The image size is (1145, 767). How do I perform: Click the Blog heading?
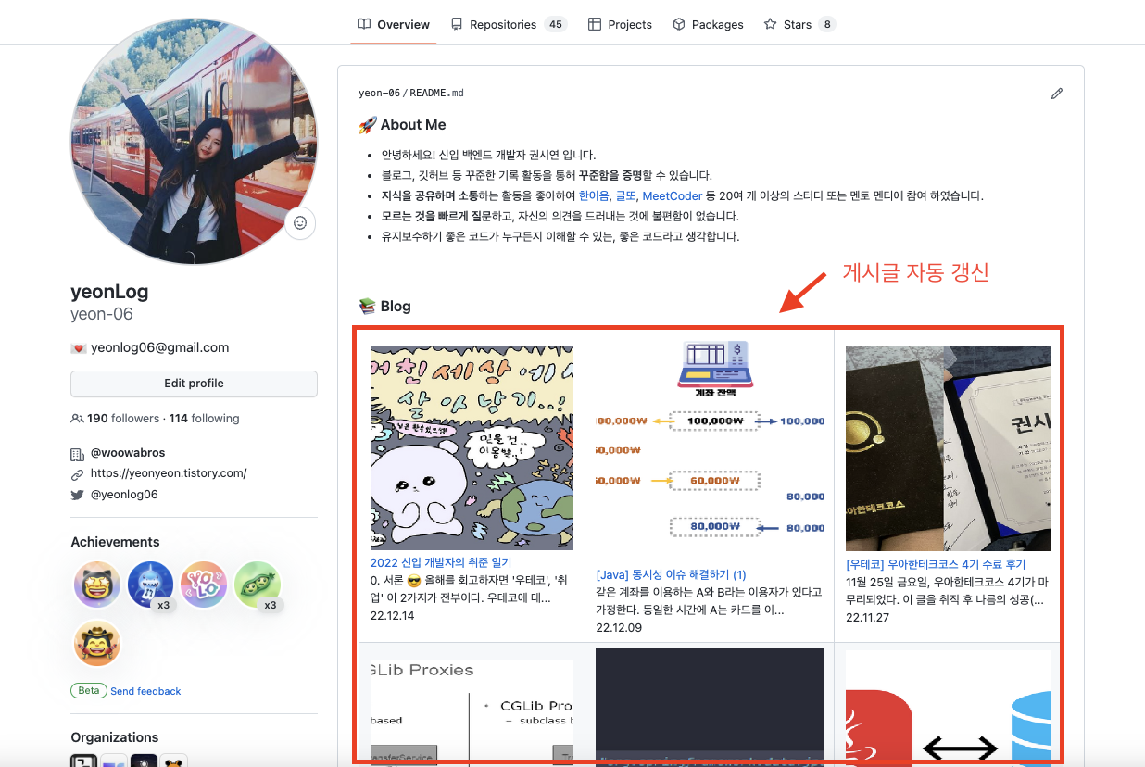click(384, 307)
